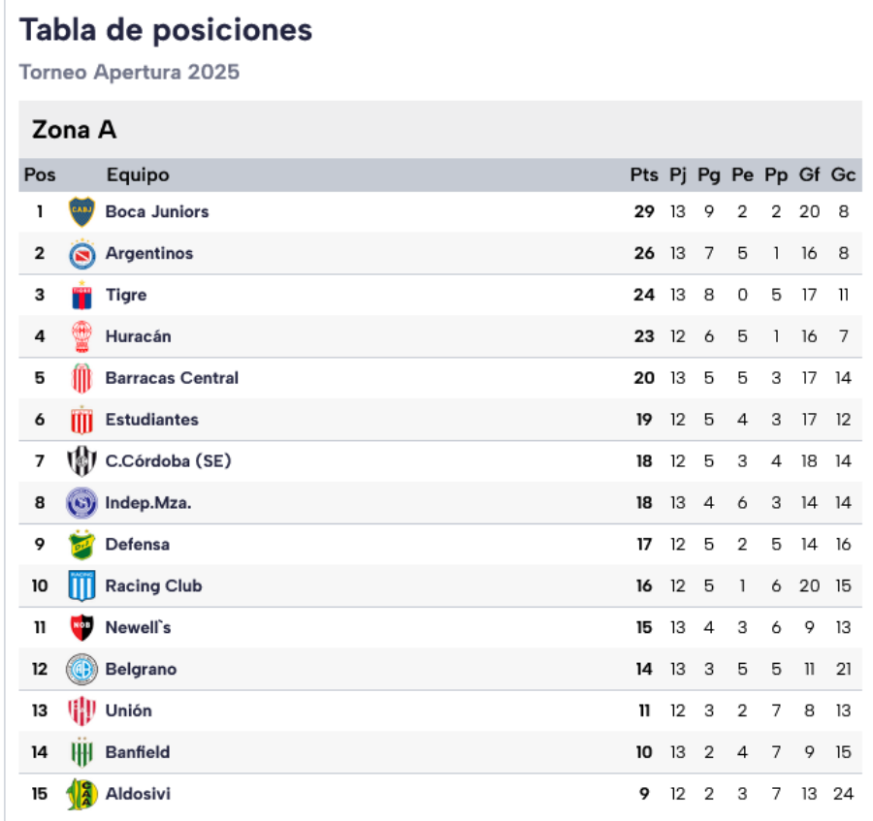The width and height of the screenshot is (873, 821).
Task: Click the Newell's red-black badge
Action: pos(82,628)
